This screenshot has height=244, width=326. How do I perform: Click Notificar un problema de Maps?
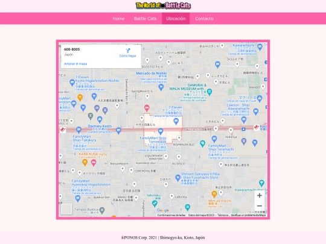tap(248, 215)
